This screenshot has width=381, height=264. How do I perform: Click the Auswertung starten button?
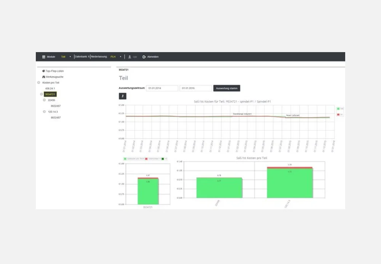[x=227, y=88]
